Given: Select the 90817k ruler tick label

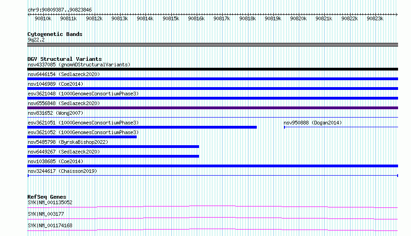Looking at the screenshot, I should [222, 18].
